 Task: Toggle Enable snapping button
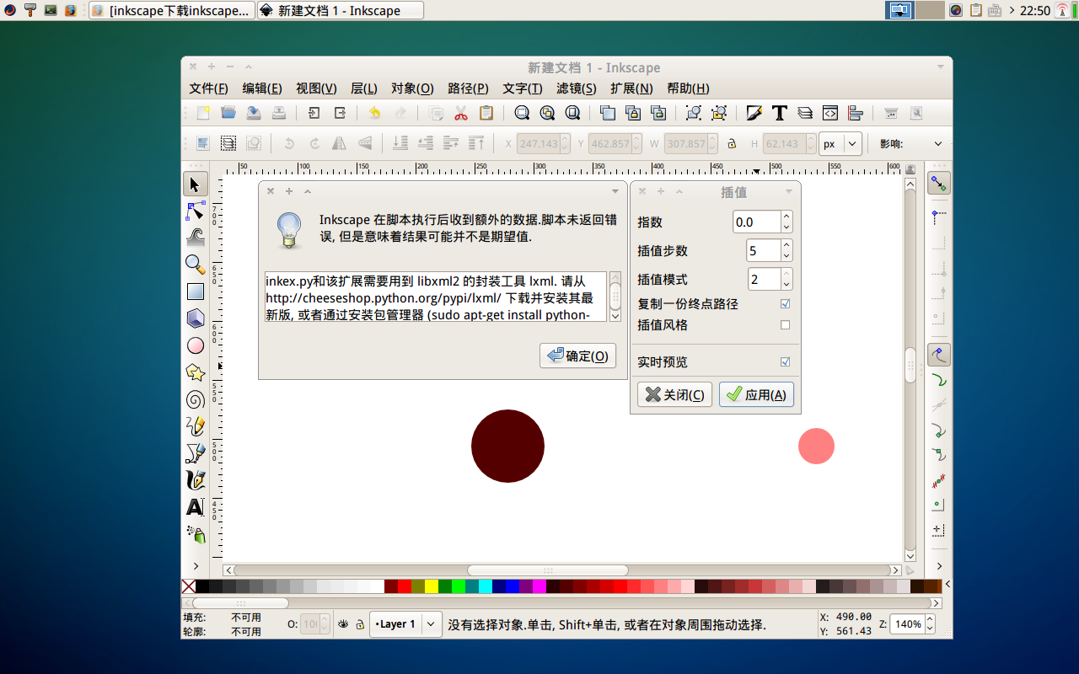(x=939, y=183)
